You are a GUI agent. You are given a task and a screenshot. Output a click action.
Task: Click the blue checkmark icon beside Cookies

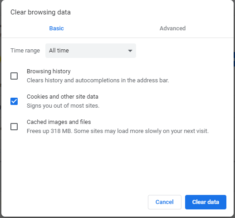point(14,101)
